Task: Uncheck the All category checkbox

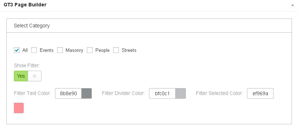Action: [x=17, y=50]
